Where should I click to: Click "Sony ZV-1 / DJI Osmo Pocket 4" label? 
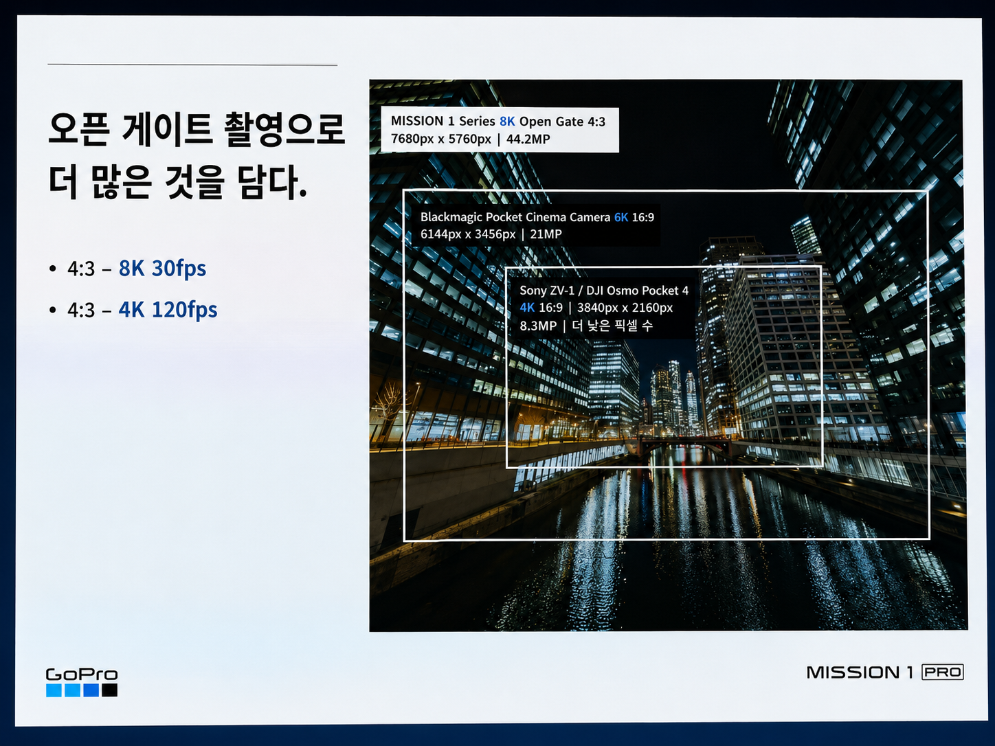pyautogui.click(x=604, y=291)
